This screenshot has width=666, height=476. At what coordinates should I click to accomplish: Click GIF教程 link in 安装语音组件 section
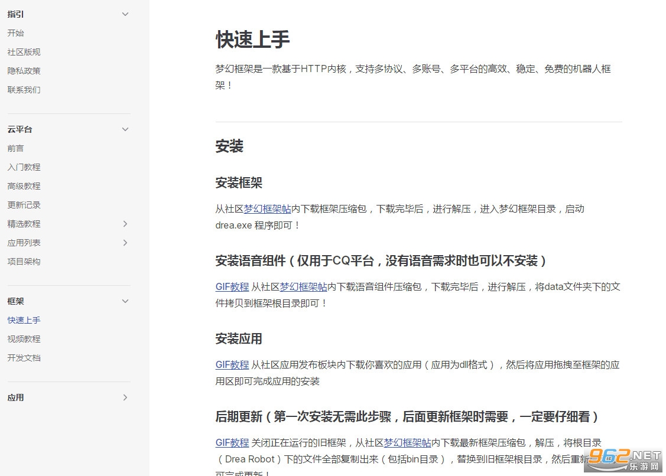click(x=232, y=287)
